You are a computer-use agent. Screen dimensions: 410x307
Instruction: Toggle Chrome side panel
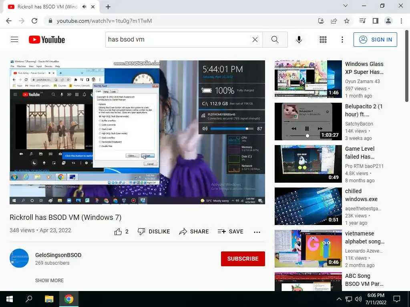click(376, 21)
